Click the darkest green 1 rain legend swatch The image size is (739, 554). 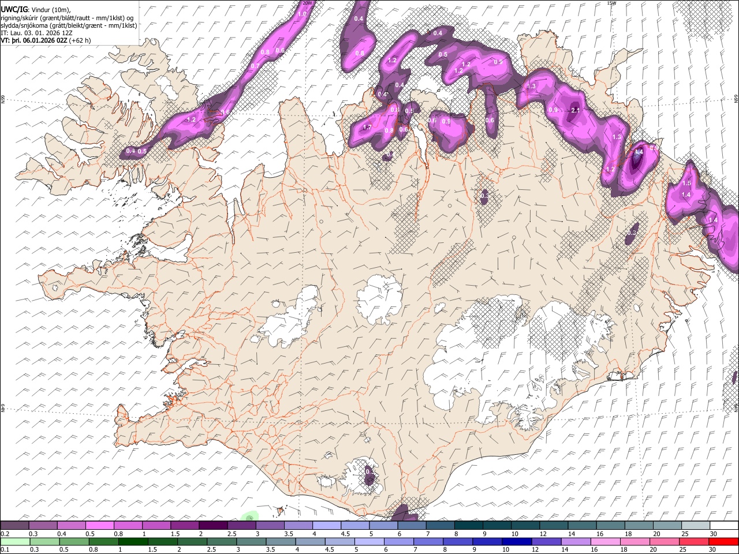133,541
